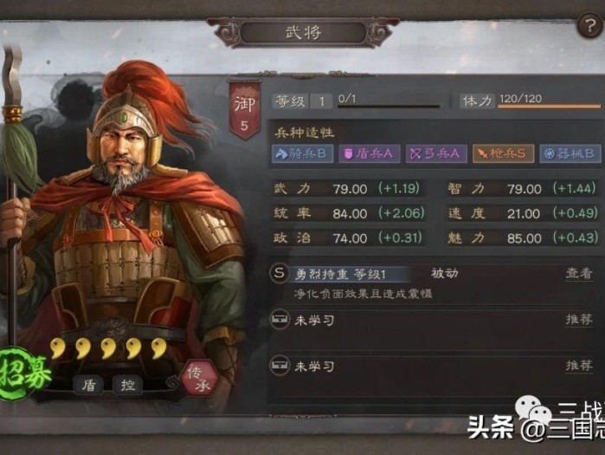Select the 器械B siege troop badge
605x455 pixels.
(570, 153)
